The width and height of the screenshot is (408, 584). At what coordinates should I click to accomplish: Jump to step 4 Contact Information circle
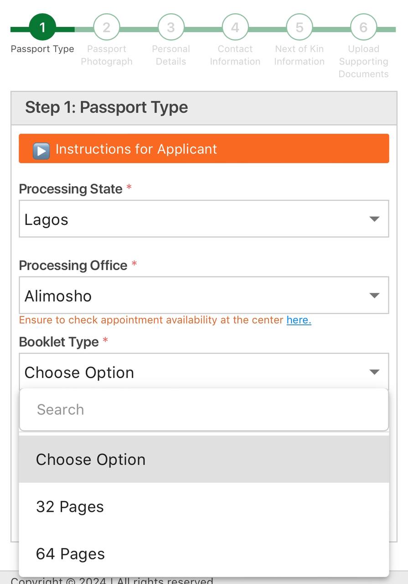click(235, 27)
